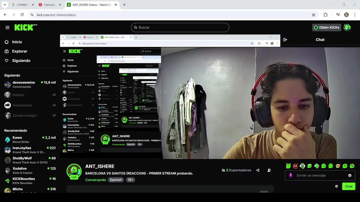Open Dobla2 offline channel
The image size is (360, 202).
pyautogui.click(x=30, y=95)
